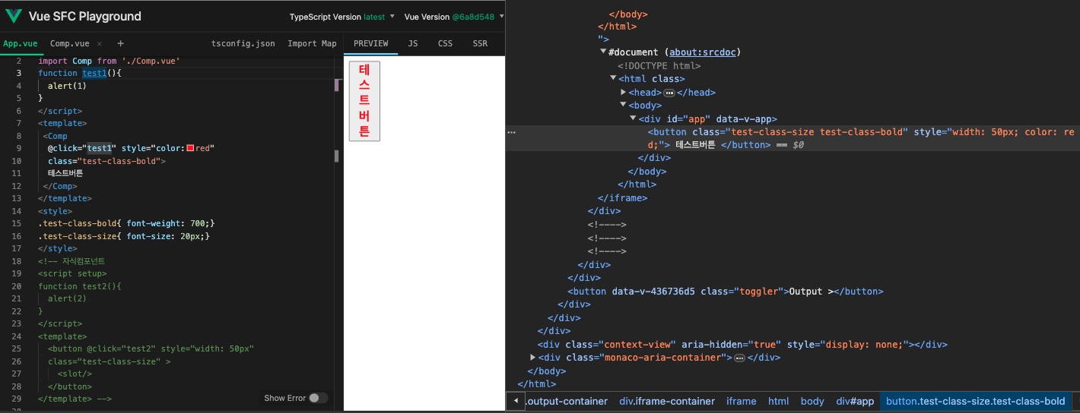Open the about:srcdoc link
The width and height of the screenshot is (1080, 413).
[704, 52]
